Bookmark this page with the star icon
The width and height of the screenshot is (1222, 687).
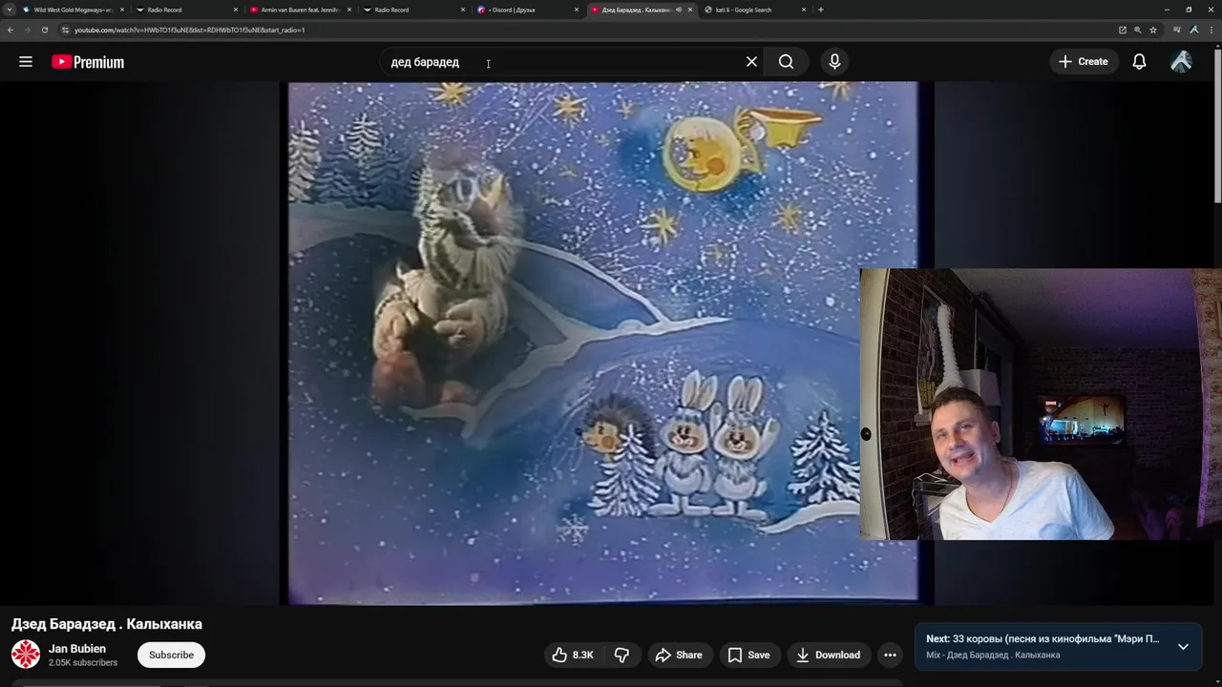click(1152, 30)
